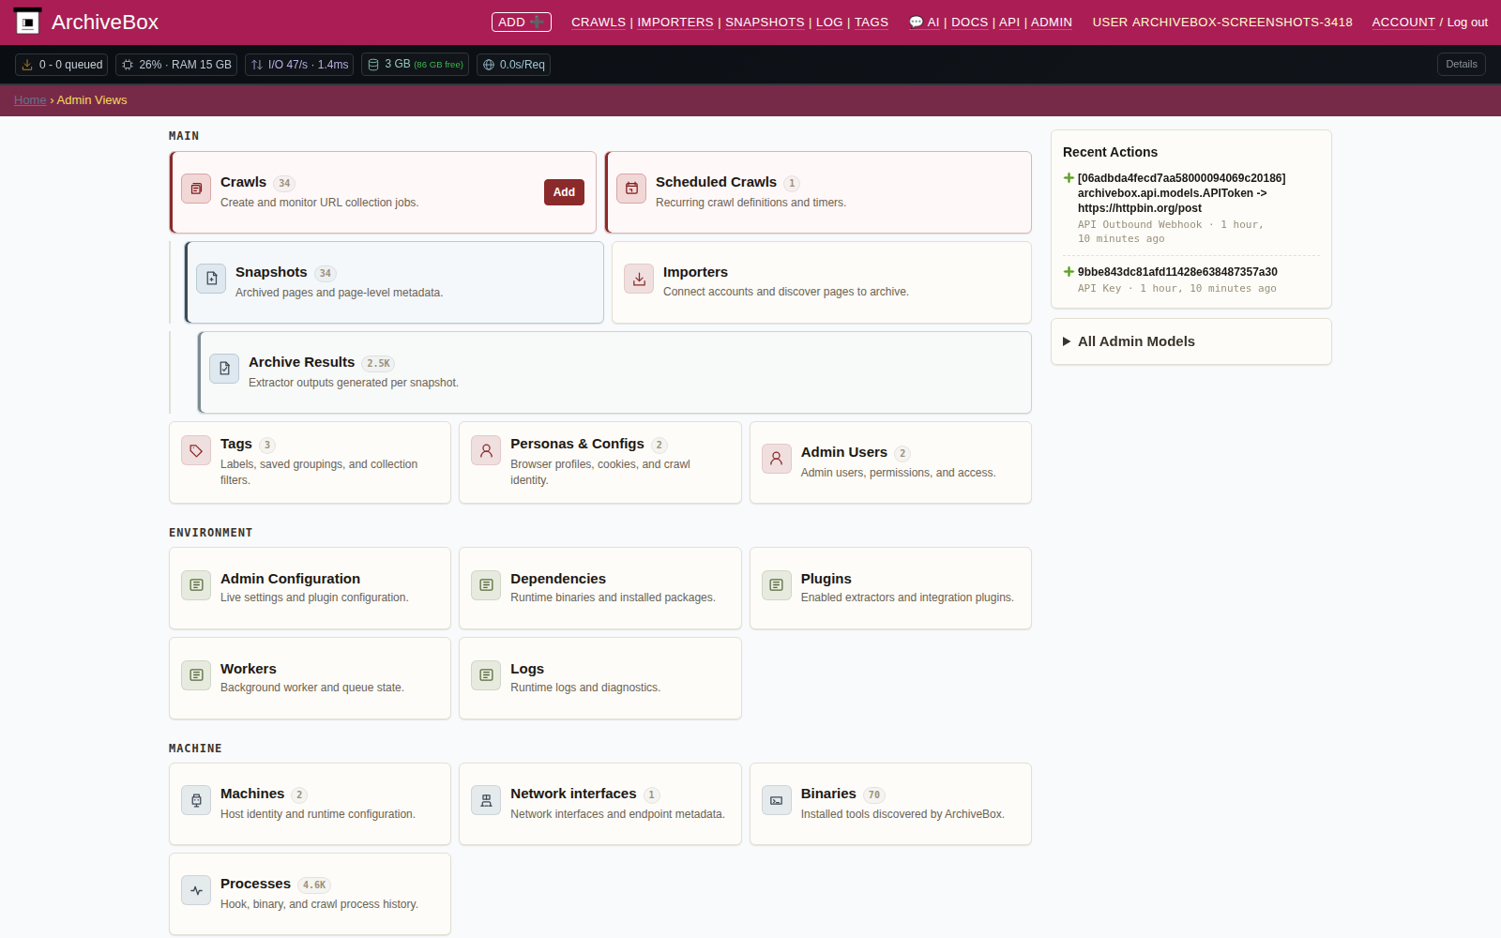Click the Details button in status bar
This screenshot has width=1501, height=938.
(1462, 64)
